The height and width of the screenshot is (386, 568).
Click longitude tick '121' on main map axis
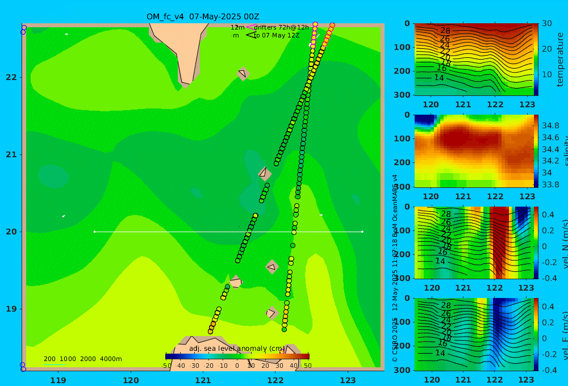click(203, 380)
